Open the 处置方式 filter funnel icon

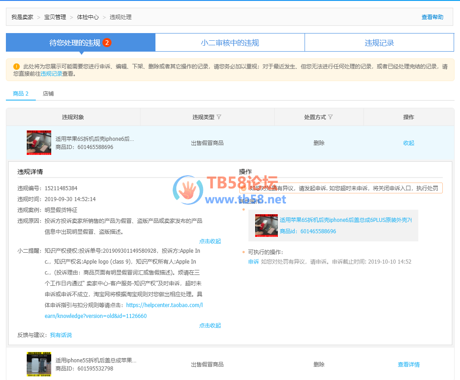click(330, 117)
